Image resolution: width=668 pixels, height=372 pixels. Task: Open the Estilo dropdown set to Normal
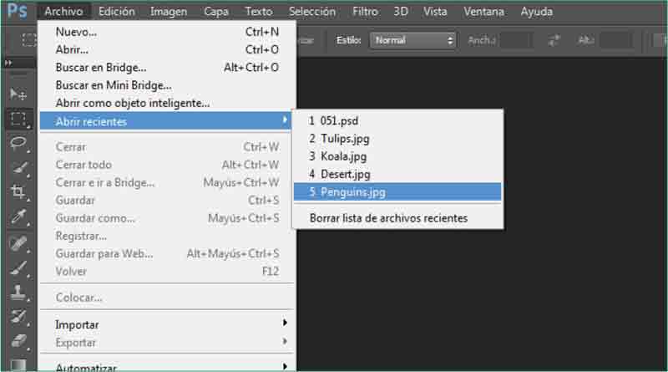[x=414, y=40]
